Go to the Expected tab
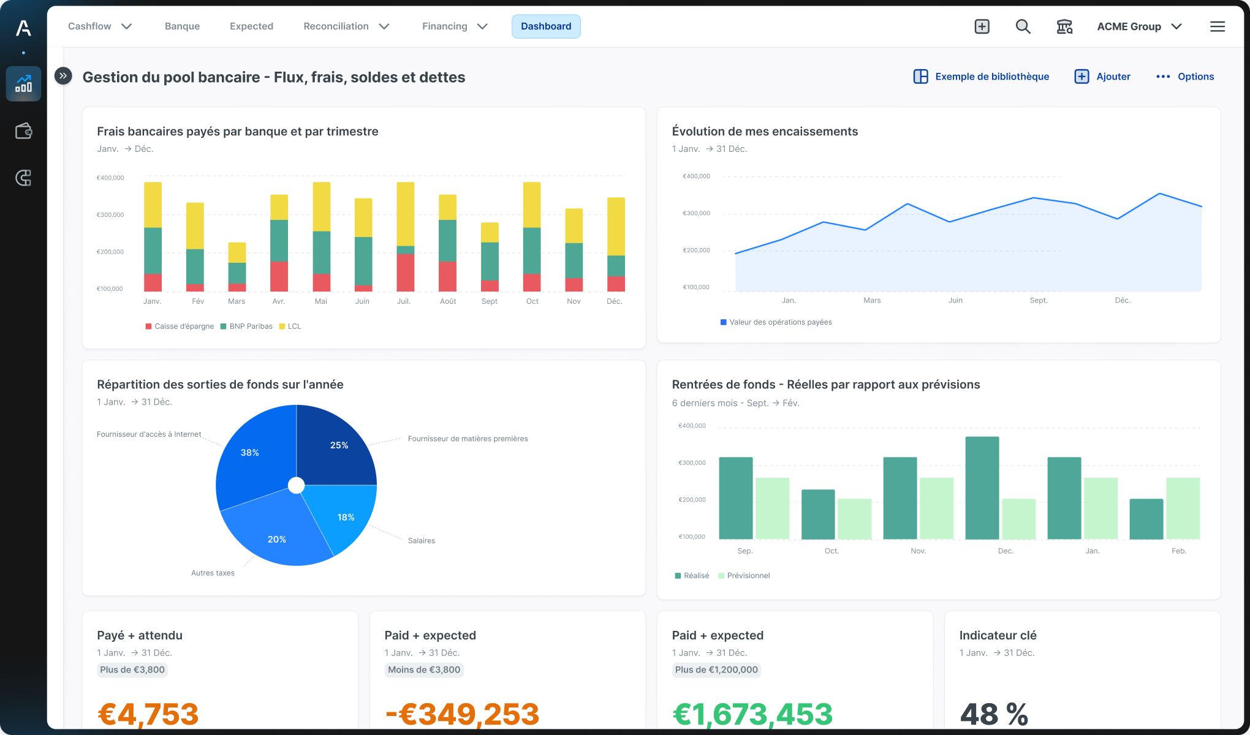This screenshot has width=1250, height=735. tap(251, 26)
